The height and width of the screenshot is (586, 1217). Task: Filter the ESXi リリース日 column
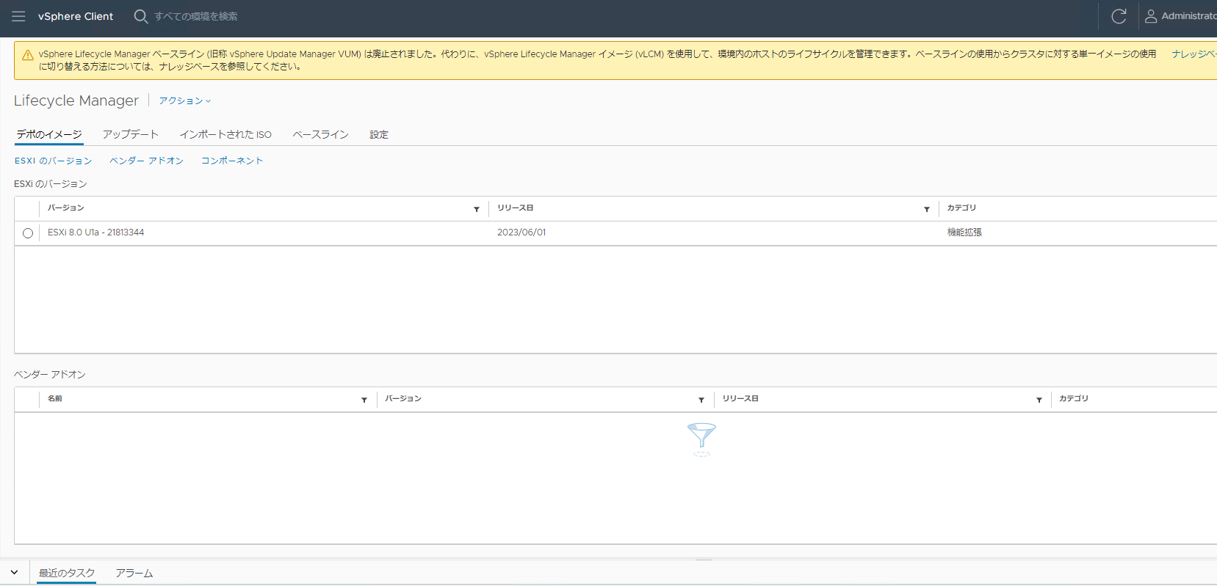927,209
